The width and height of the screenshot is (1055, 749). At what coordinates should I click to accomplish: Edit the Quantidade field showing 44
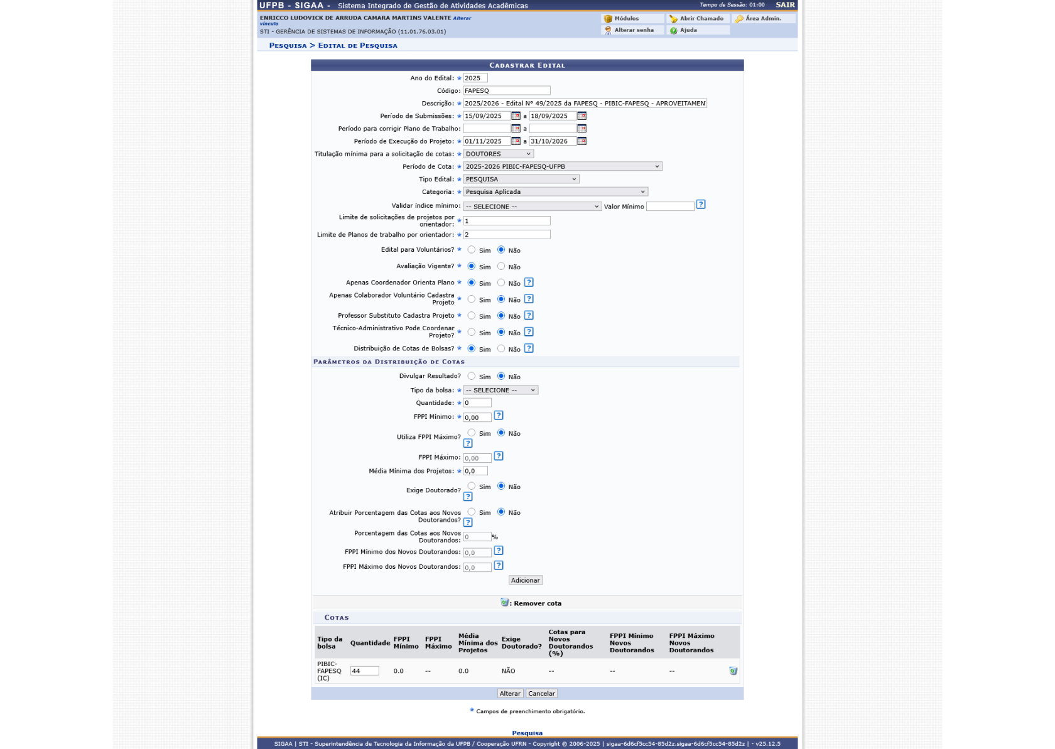pyautogui.click(x=365, y=671)
